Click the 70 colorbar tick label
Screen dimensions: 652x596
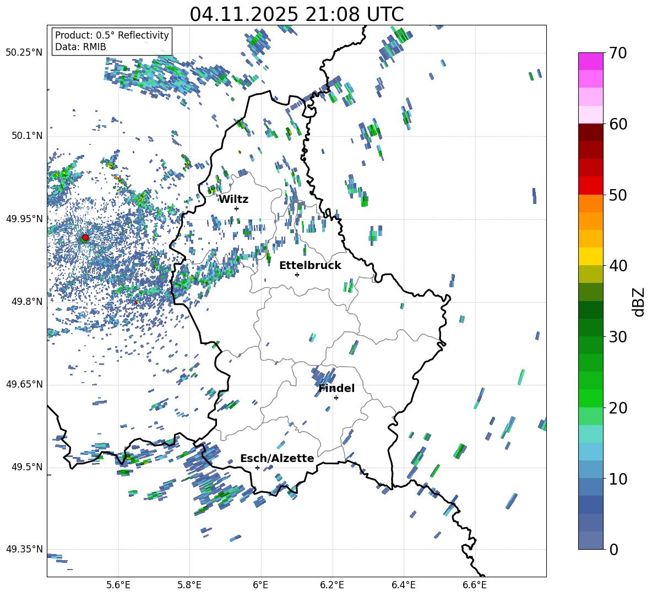(617, 53)
